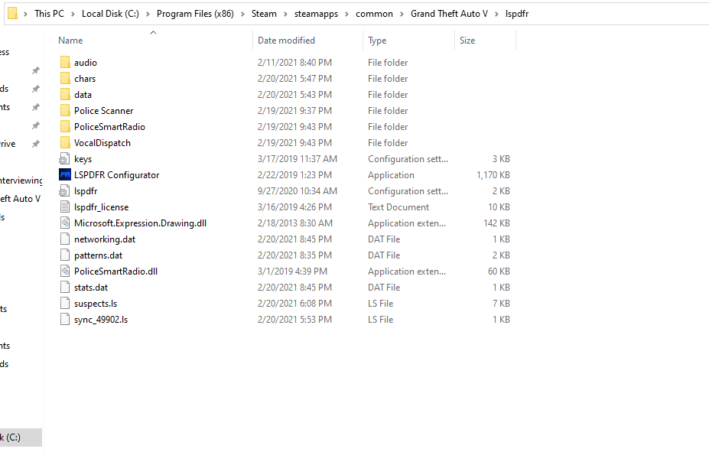Select the Microsoft.Expression.Drawing.dll file name
This screenshot has height=452, width=709.
pos(140,223)
